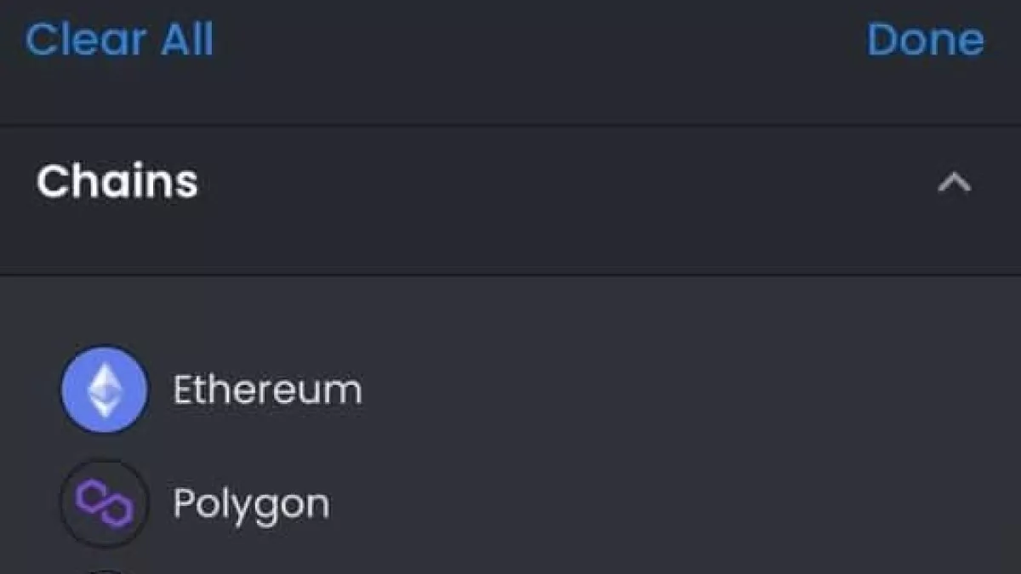Toggle the Ethereum filter option row
This screenshot has width=1021, height=574.
click(510, 390)
